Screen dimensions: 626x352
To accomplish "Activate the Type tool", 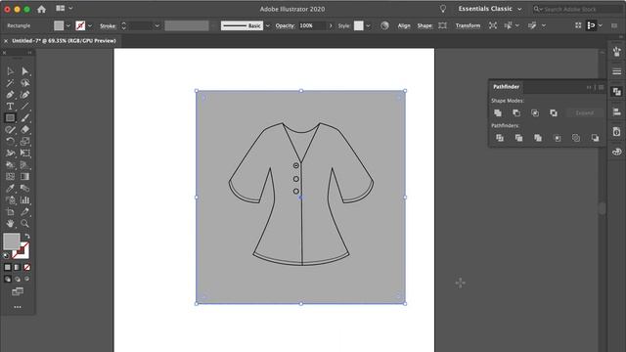I will 11,107.
